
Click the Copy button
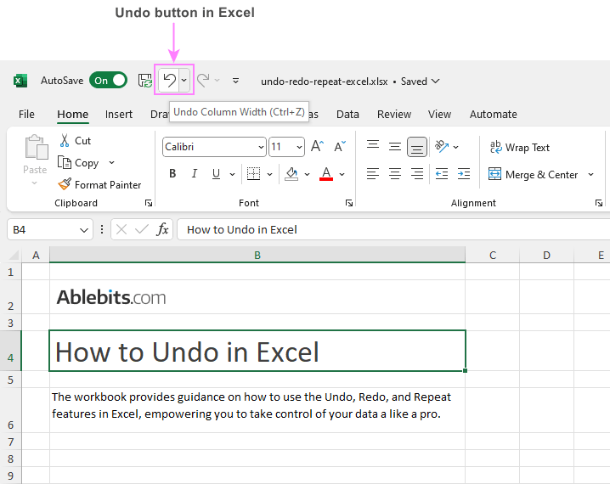click(x=78, y=162)
